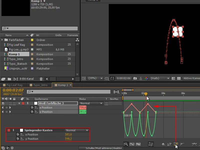This screenshot has height=150, width=200.
Task: Click the project panel horizontal scrollbar thumb
Action: point(53,79)
